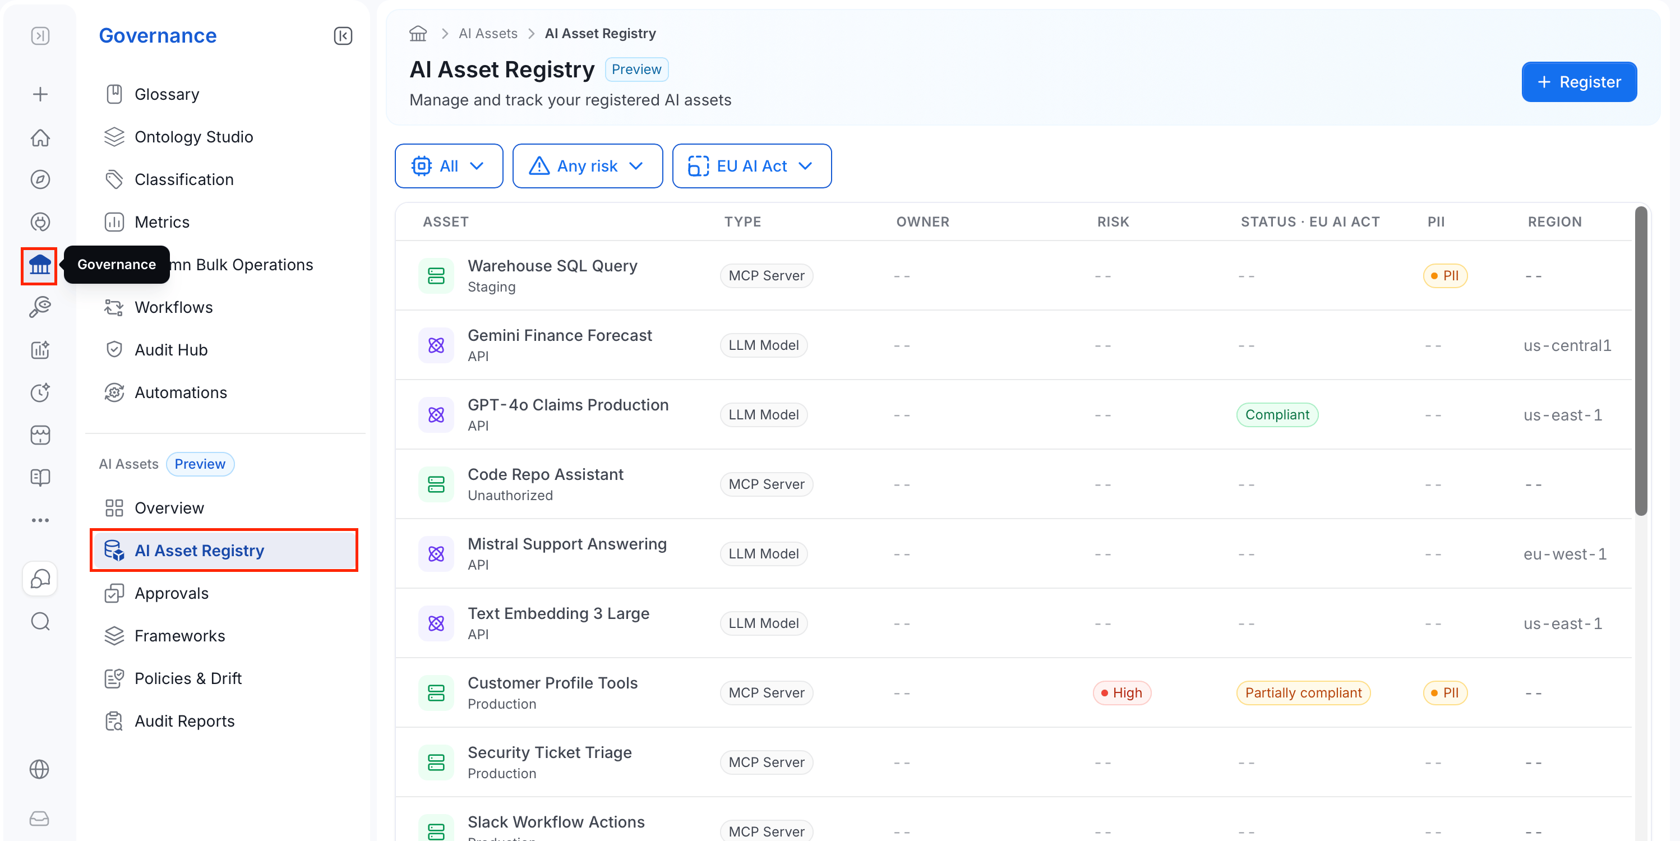This screenshot has height=841, width=1680.
Task: Open Text Embedding 3 Large asset
Action: coord(559,613)
